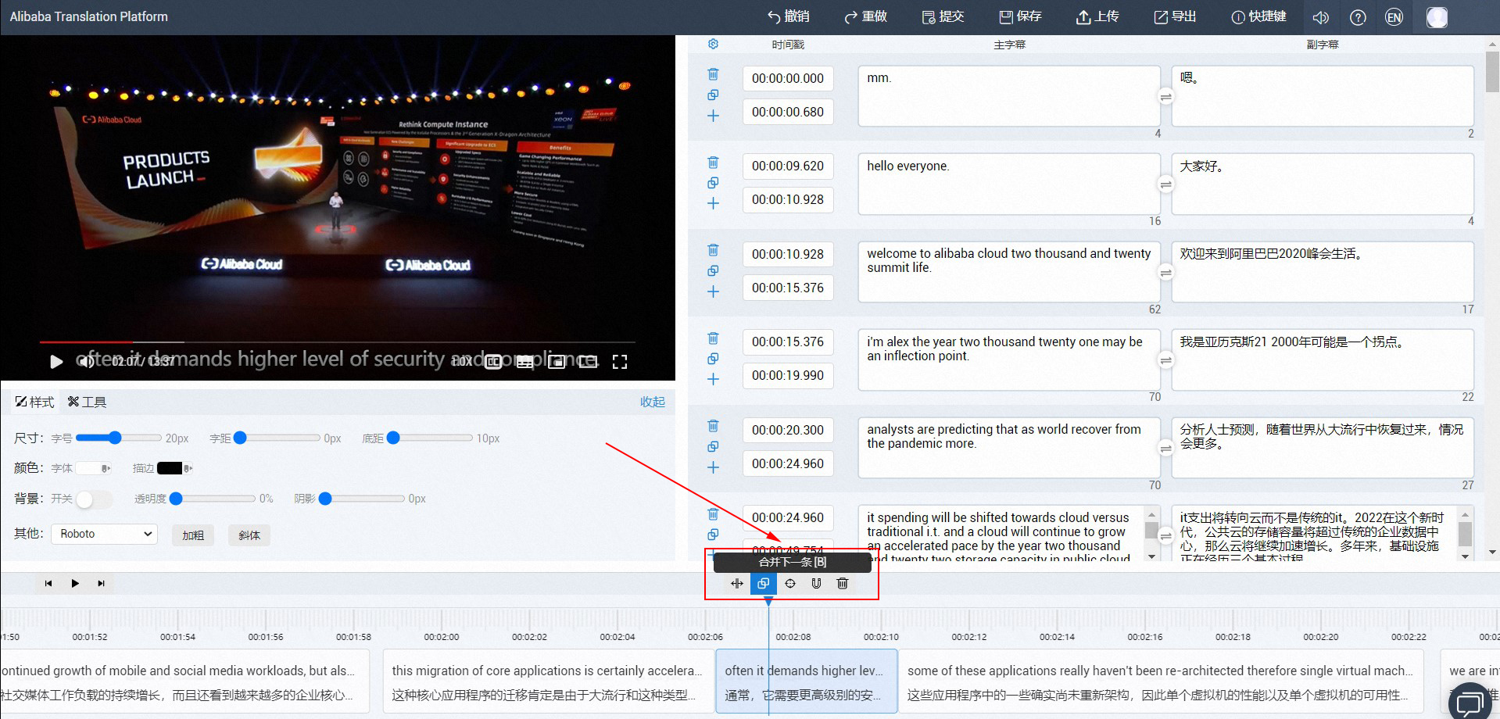Viewport: 1500px width, 719px height.
Task: Click the 导出 (export) button
Action: pos(1175,16)
